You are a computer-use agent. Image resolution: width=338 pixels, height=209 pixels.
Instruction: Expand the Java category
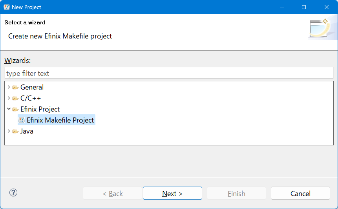(9, 131)
